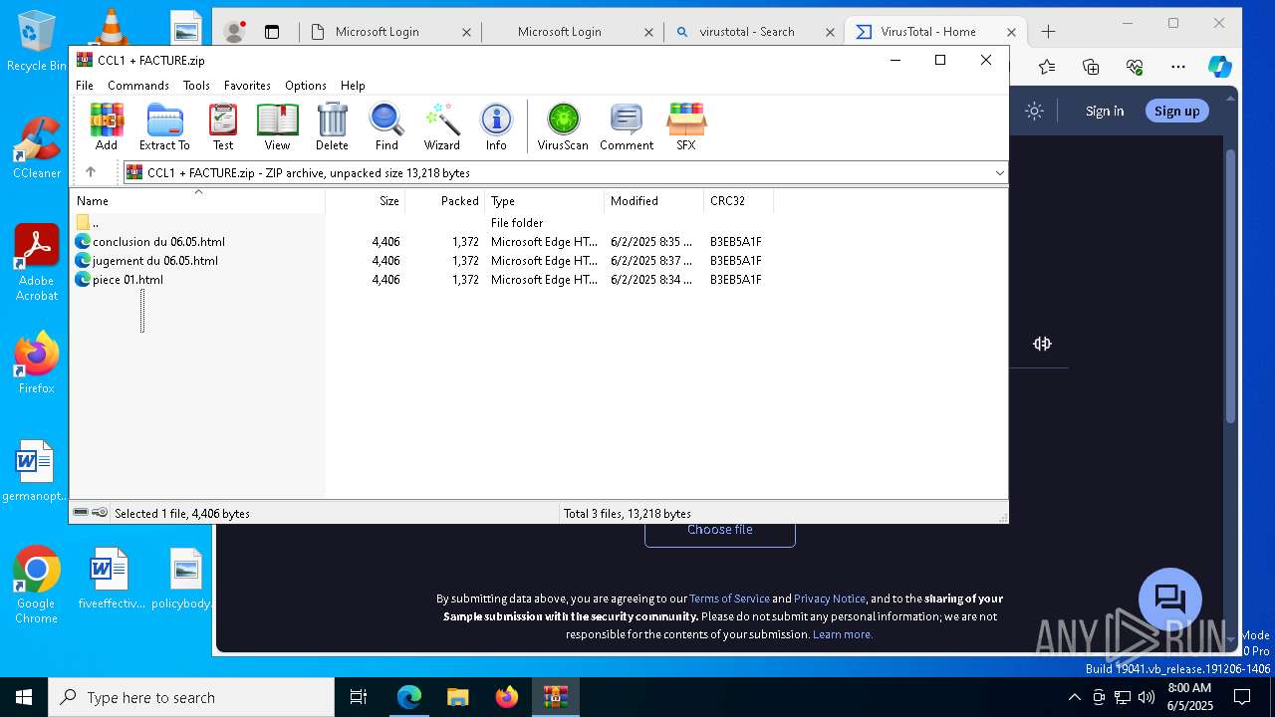Open the VirusTotal chat bubble button
1275x717 pixels.
click(1169, 599)
